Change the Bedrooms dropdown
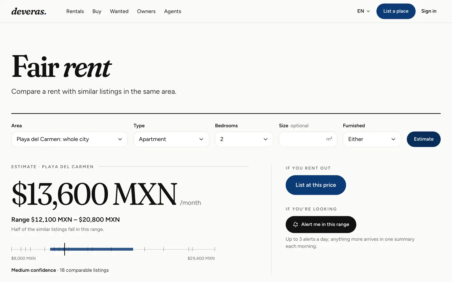Image resolution: width=452 pixels, height=282 pixels. tap(244, 139)
